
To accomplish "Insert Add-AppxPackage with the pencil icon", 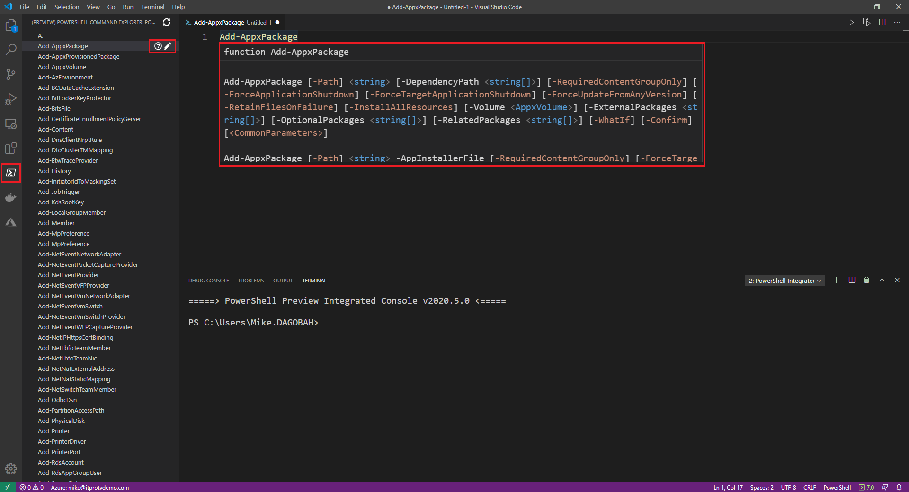I will point(168,46).
